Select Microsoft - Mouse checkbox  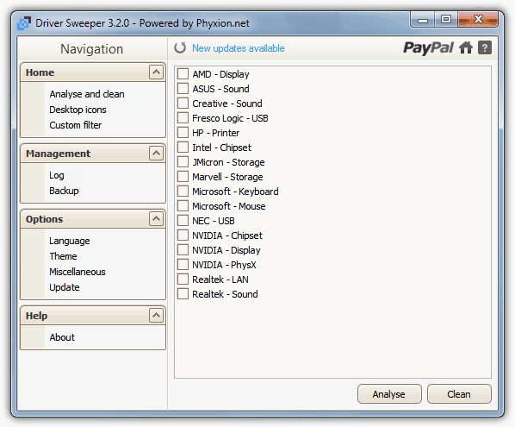tap(183, 206)
